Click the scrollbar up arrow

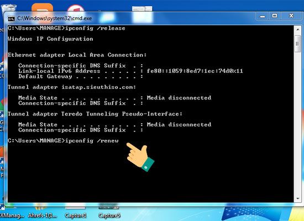(298, 30)
